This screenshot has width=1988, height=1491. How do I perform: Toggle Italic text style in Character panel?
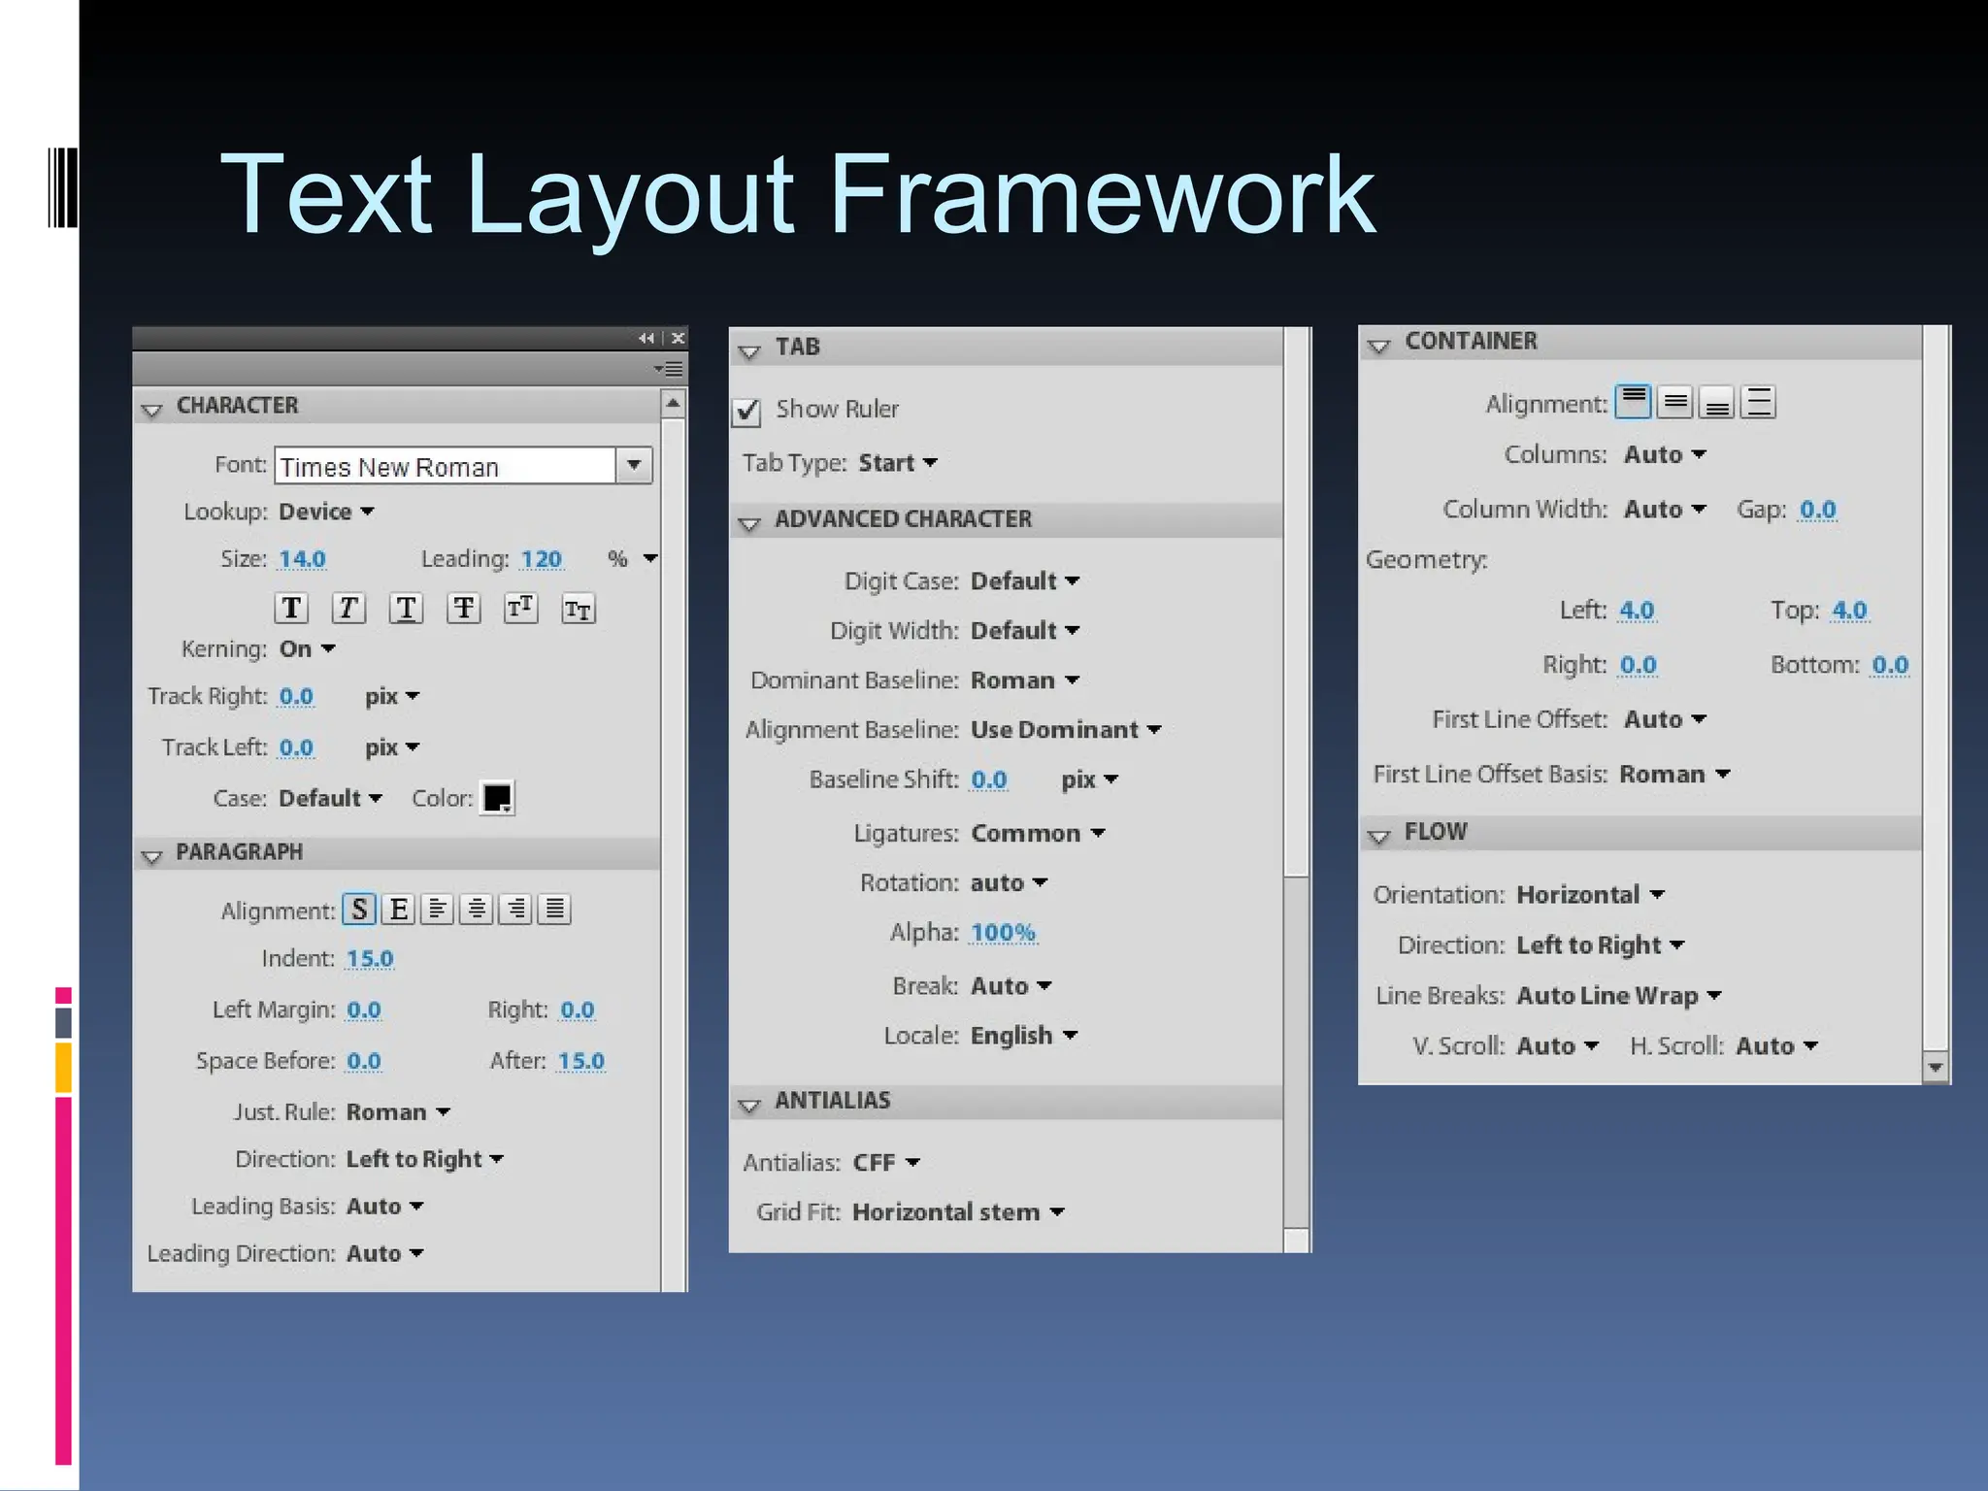[348, 609]
